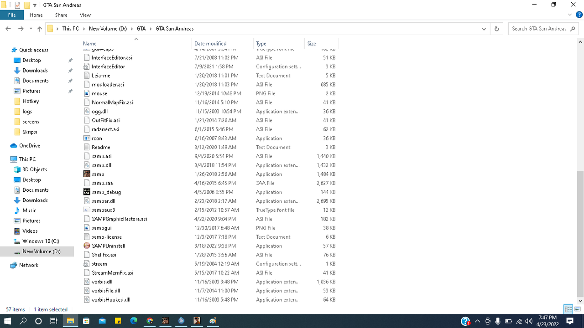The image size is (584, 328).
Task: Click breadcrumb GTA in address bar
Action: click(141, 29)
